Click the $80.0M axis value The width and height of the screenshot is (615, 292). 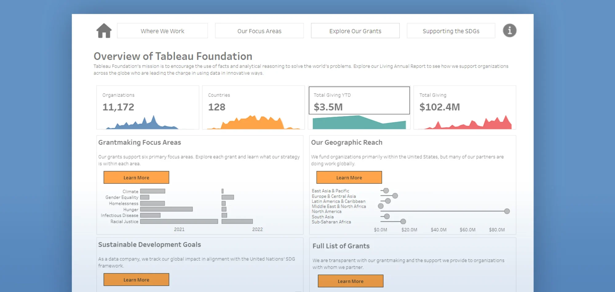click(x=497, y=230)
